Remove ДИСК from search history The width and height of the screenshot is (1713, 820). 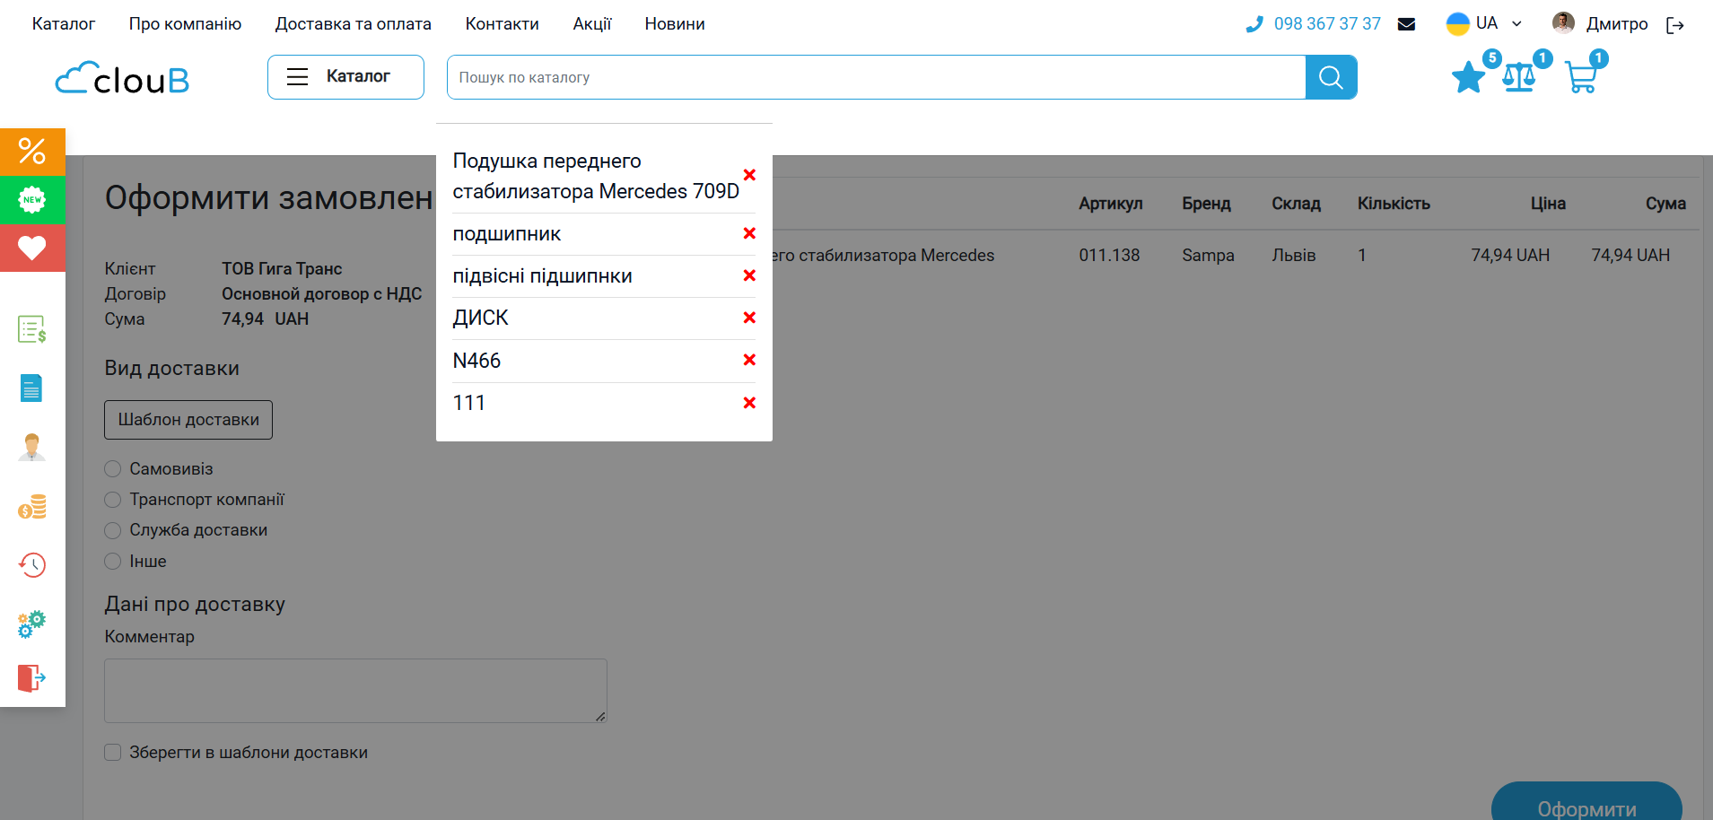(749, 318)
